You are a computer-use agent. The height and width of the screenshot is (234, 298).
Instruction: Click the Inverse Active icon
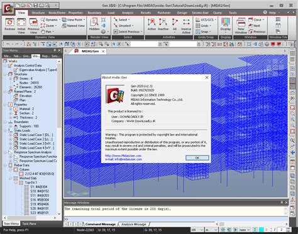pyautogui.click(x=186, y=26)
